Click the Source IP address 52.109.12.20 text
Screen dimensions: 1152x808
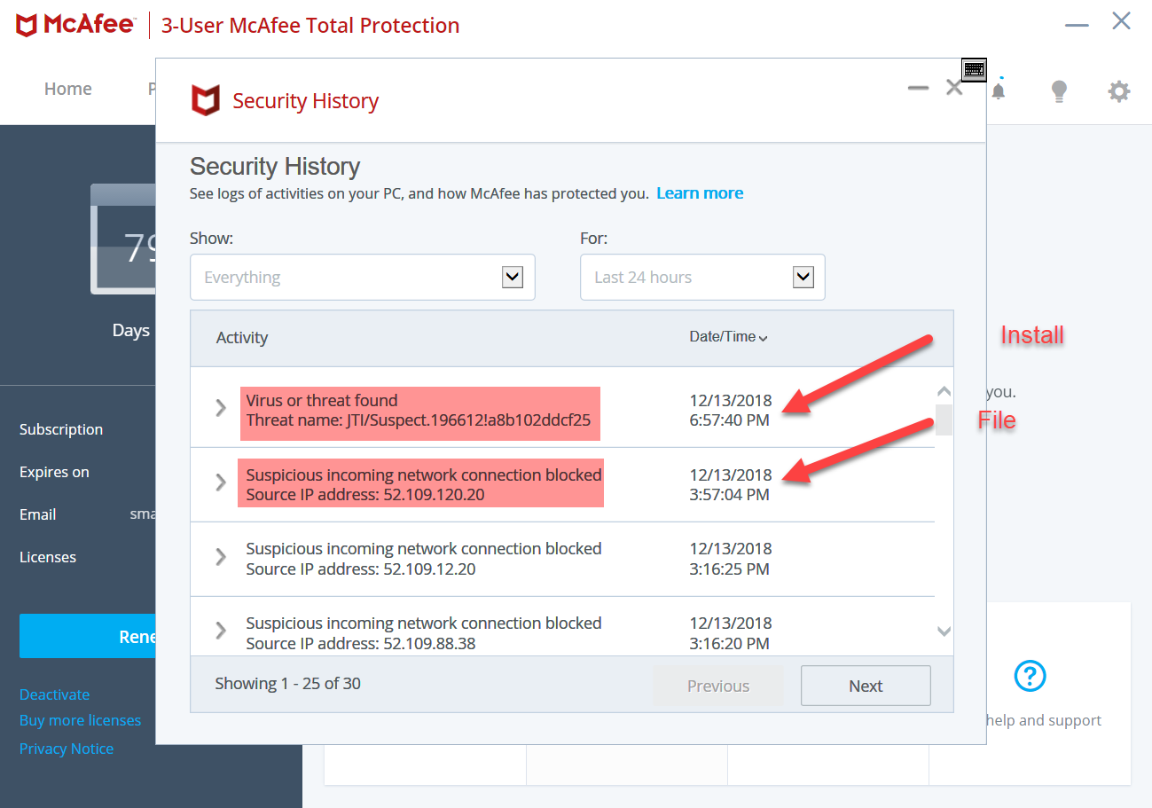(361, 569)
